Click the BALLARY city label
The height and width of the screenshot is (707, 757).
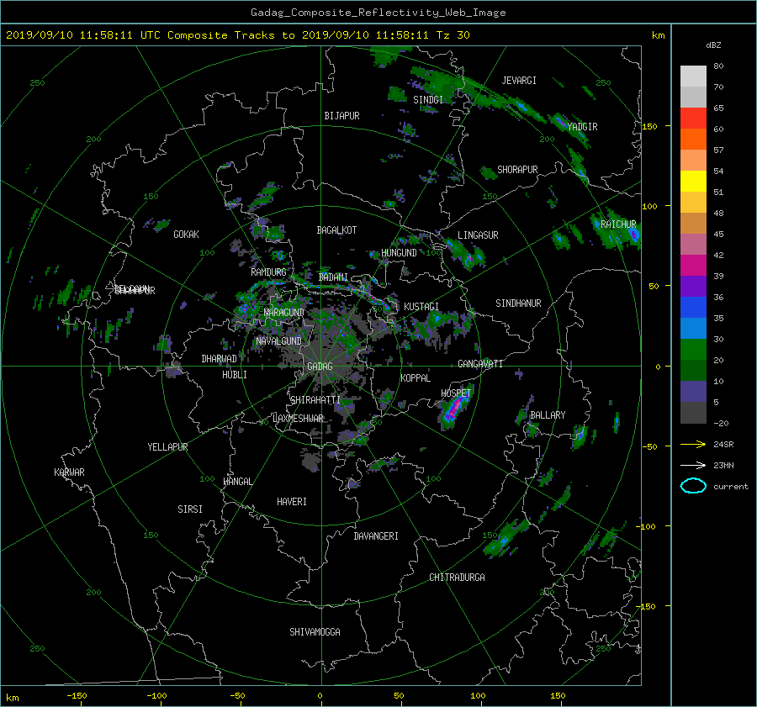pyautogui.click(x=548, y=415)
